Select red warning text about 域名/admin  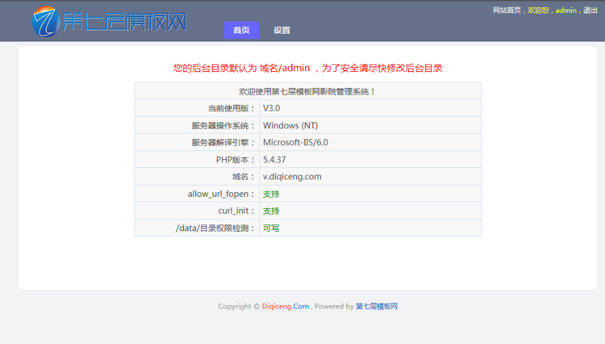(308, 69)
